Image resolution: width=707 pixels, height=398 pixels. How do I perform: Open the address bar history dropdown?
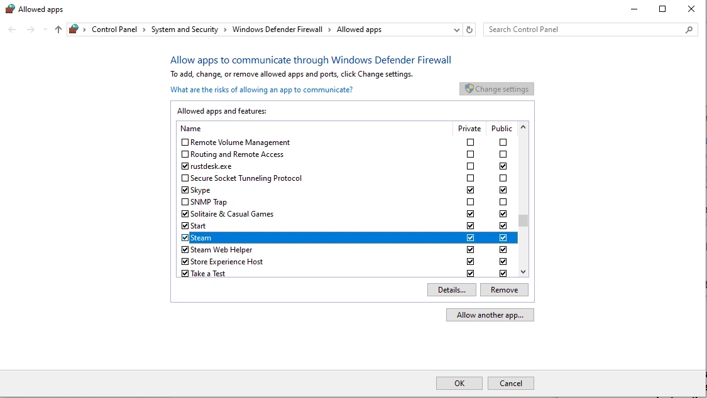457,30
